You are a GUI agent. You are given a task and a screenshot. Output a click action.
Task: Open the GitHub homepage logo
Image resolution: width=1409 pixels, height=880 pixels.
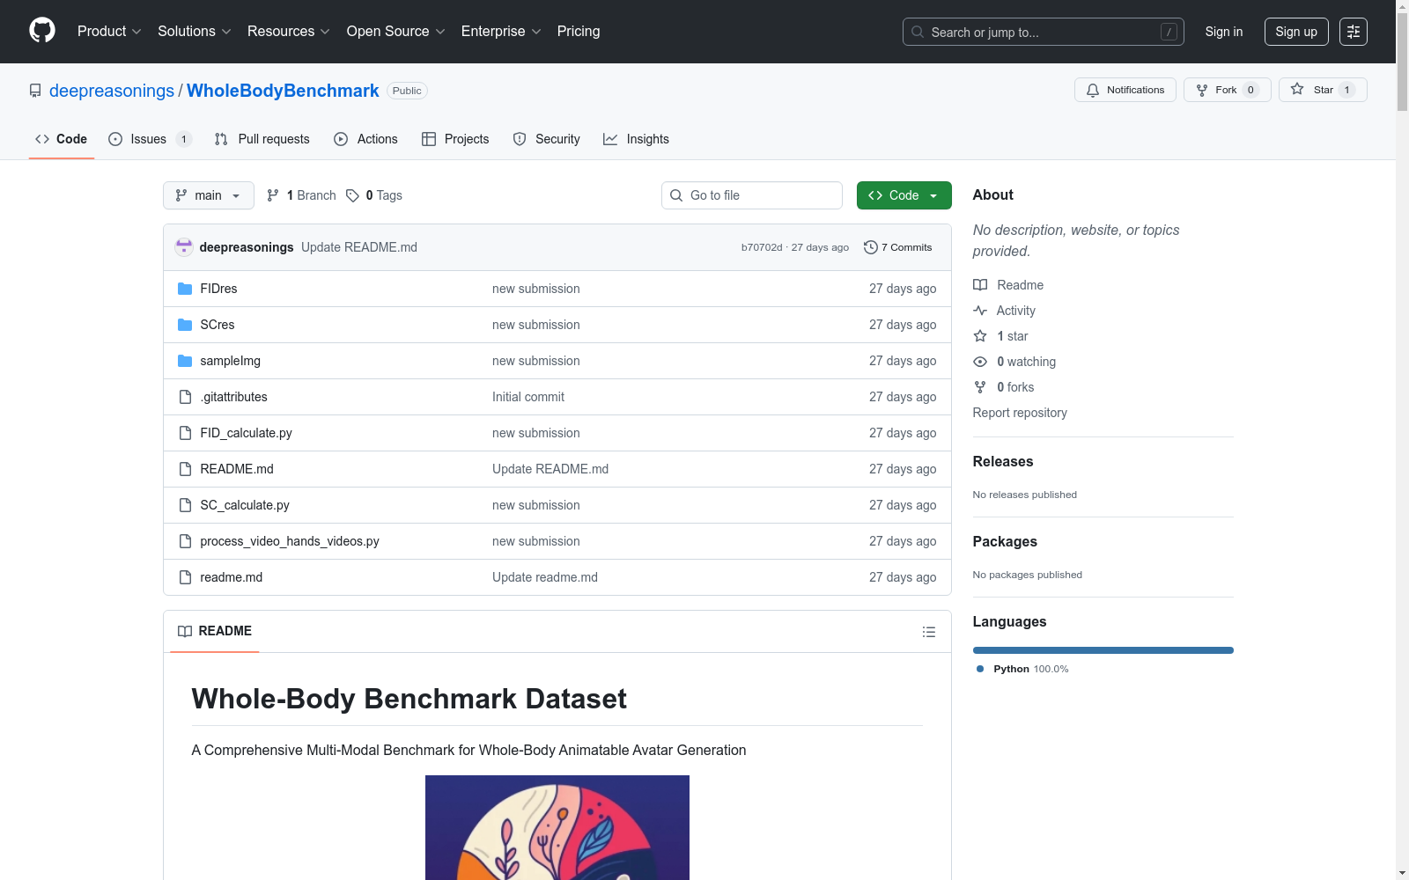coord(42,31)
